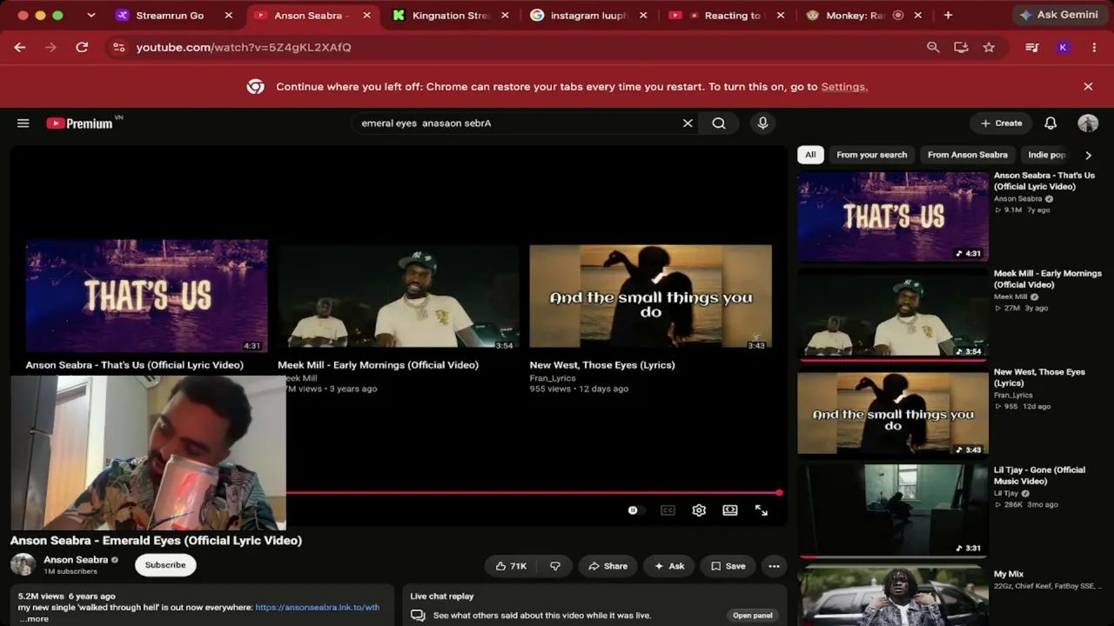
Task: Click the Ask Gemini button
Action: point(1059,15)
